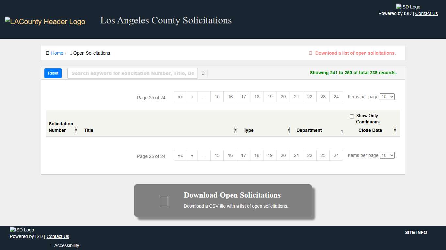This screenshot has height=250, width=446.
Task: Click the search icon beside the keyword box
Action: [203, 73]
